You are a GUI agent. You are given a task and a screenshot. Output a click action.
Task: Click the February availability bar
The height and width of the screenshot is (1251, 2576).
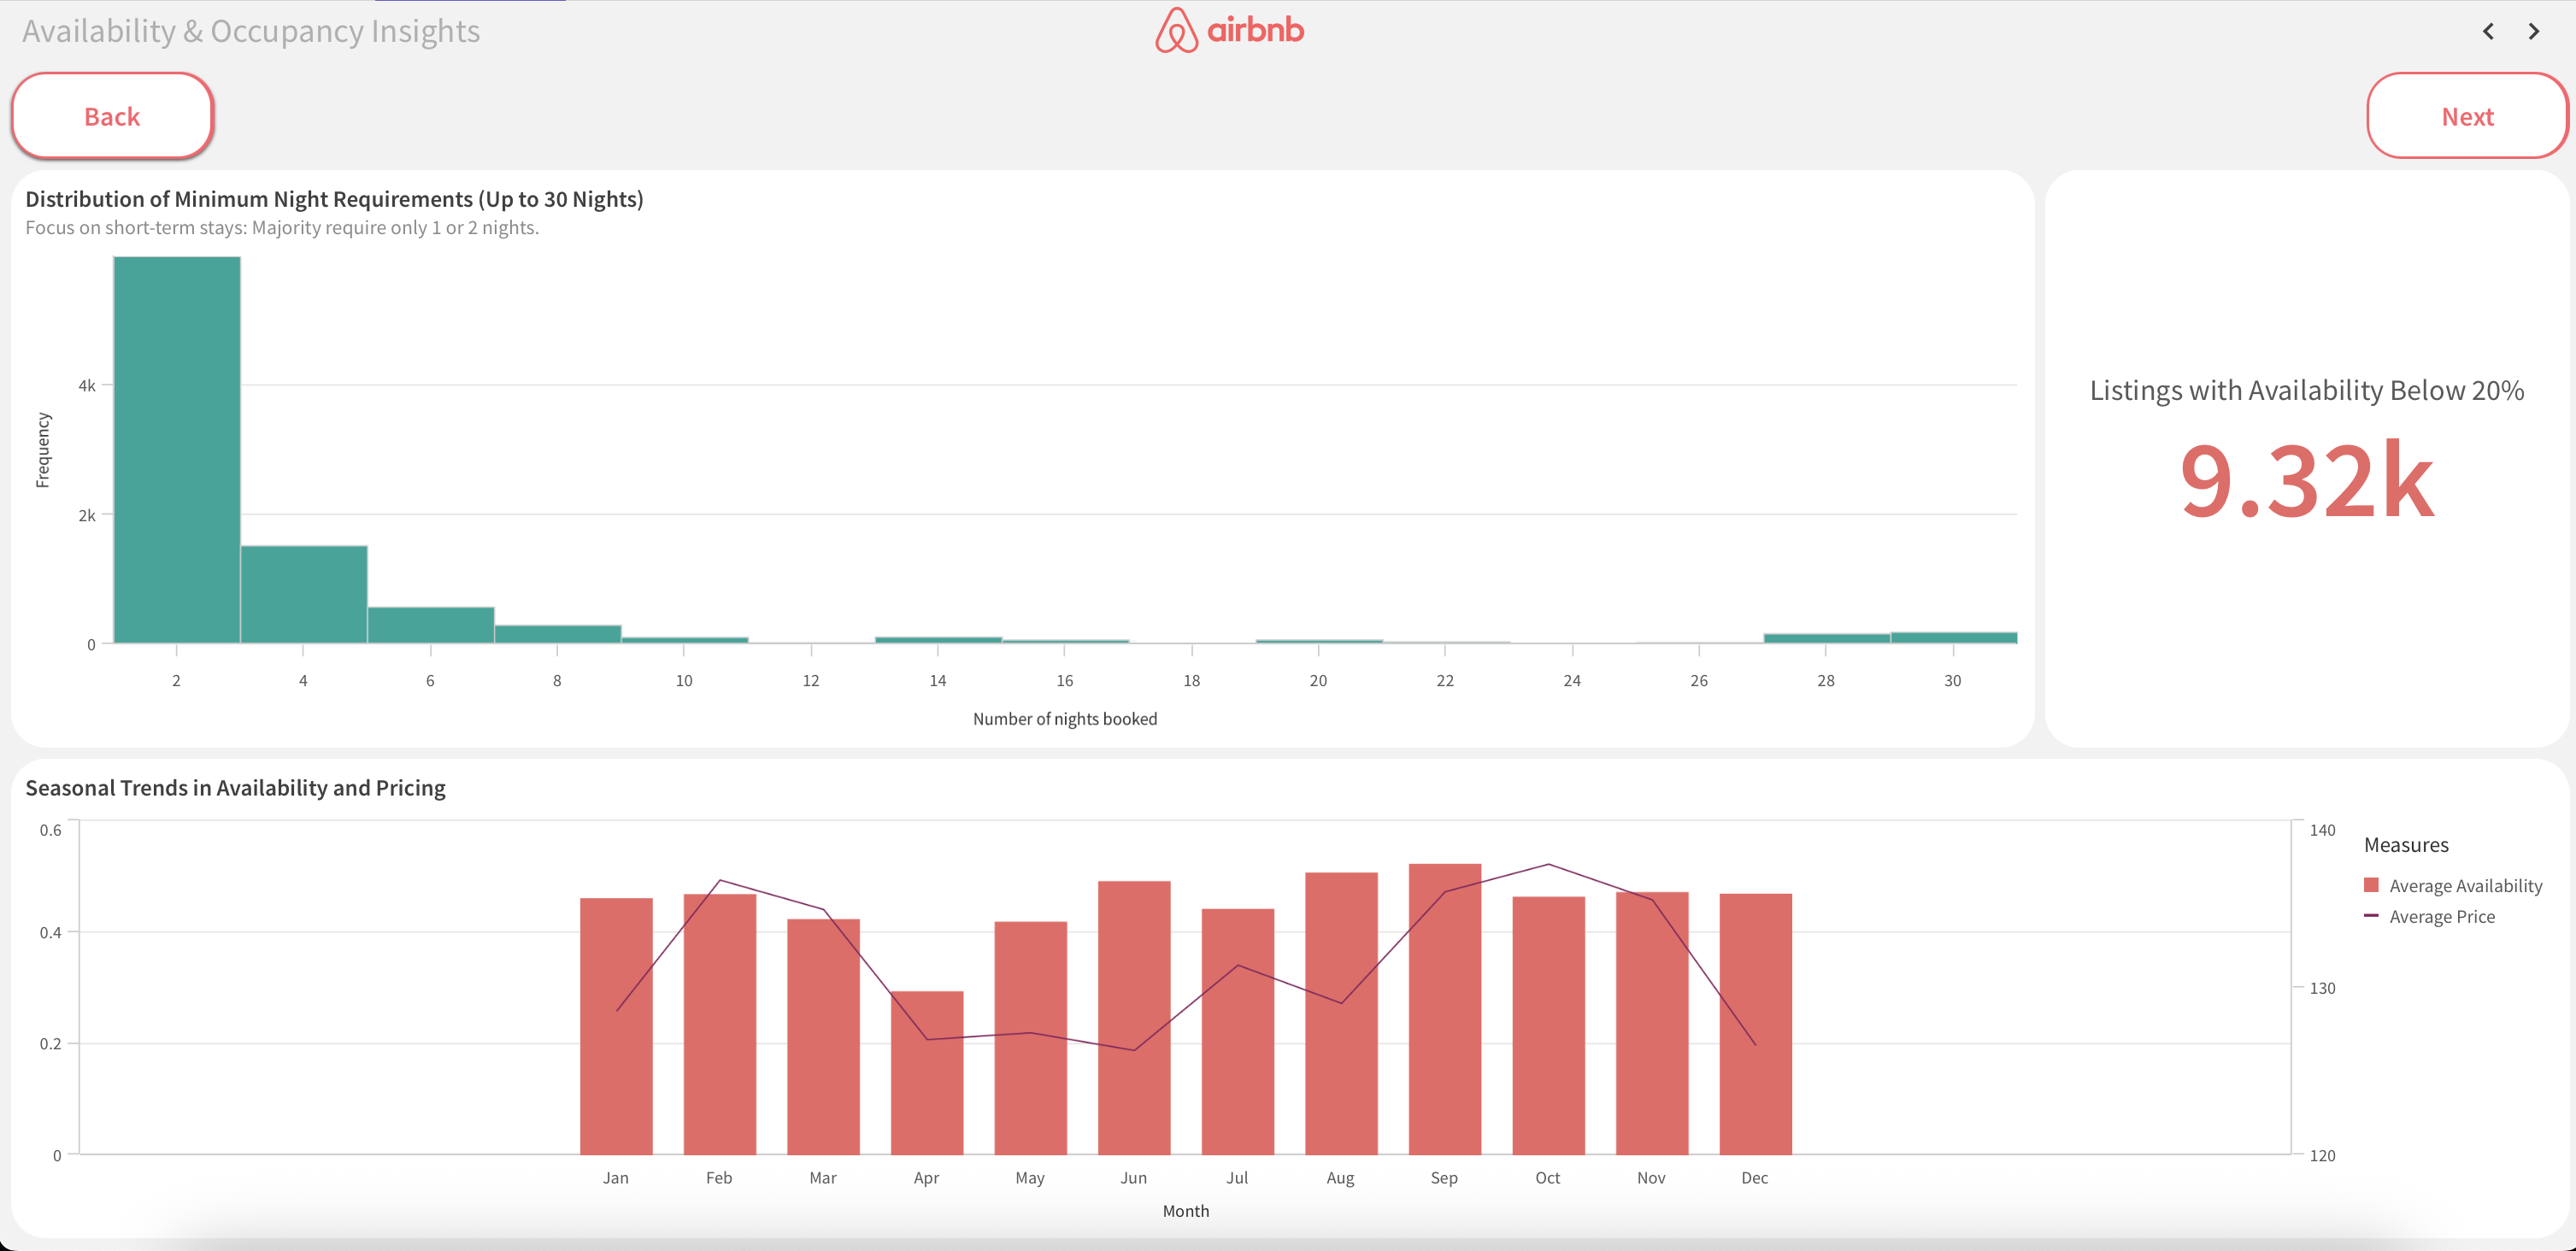[718, 1020]
